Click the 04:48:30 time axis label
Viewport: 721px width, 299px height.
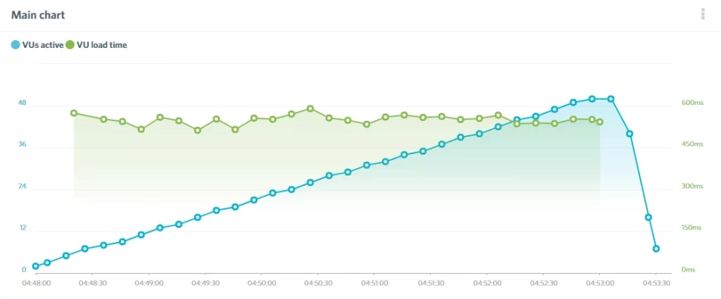[x=92, y=284]
